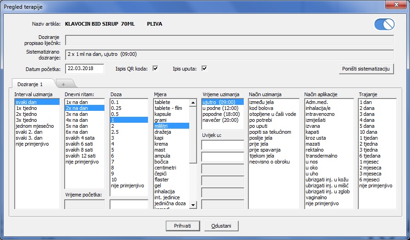
Task: Choose '10 dana' duration
Action: pos(377,132)
